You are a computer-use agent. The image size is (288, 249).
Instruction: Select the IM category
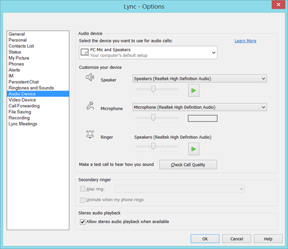(x=38, y=76)
